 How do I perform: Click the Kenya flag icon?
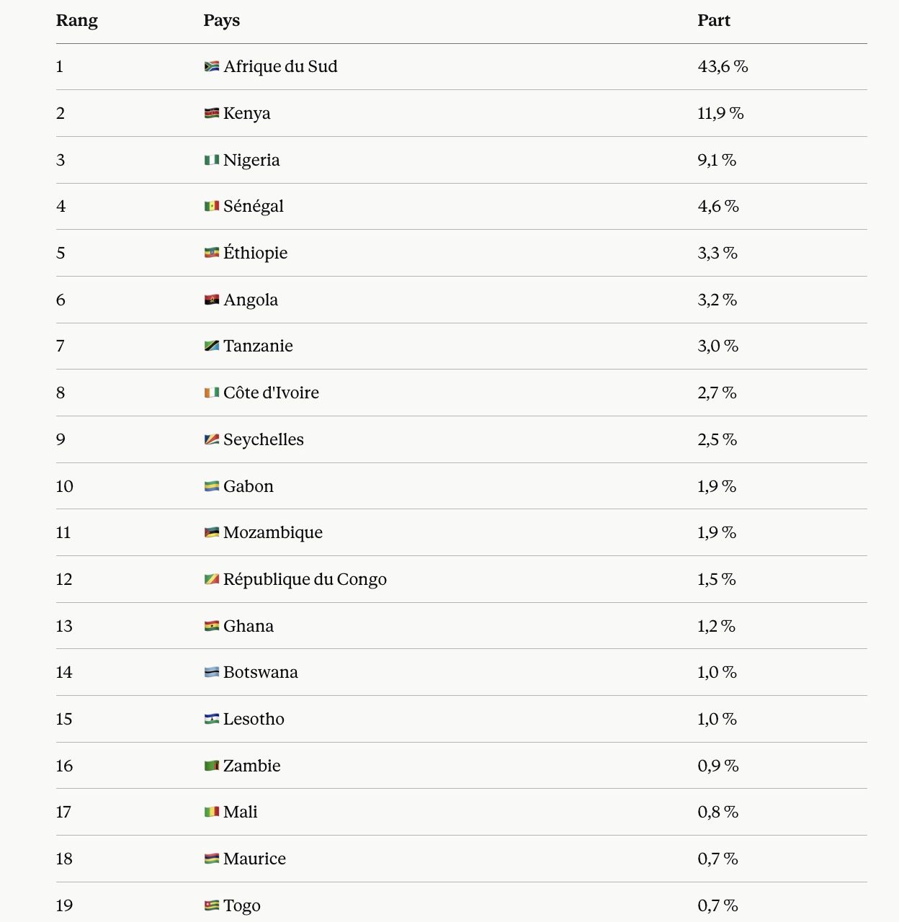coord(212,113)
